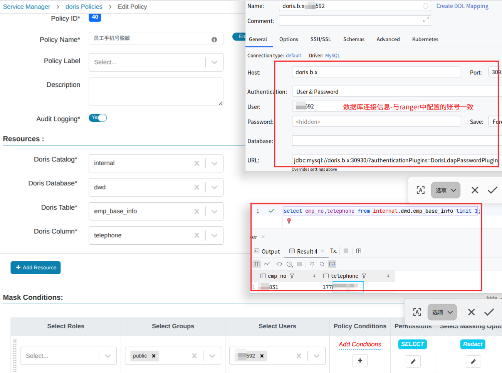
Task: Click the filter icon on telephone column
Action: pos(364,276)
